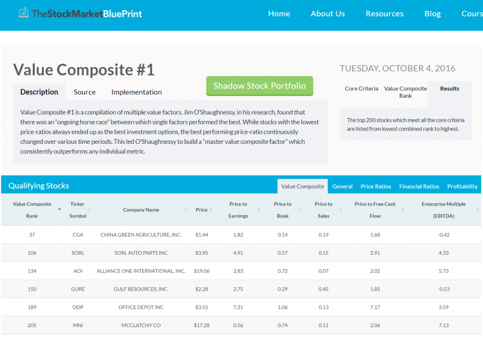Switch table to Profitability tab
Viewport: 483px width, 338px height.
463,186
